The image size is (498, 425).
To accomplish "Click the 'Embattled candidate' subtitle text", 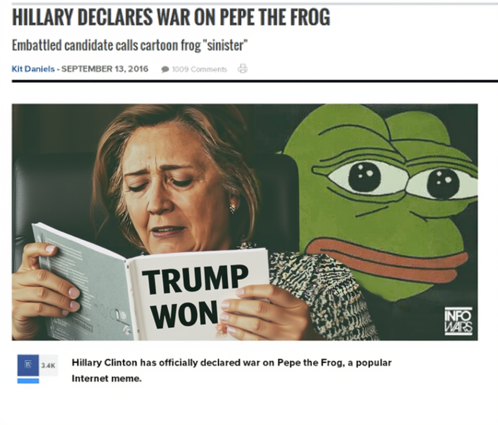I will pos(129,45).
